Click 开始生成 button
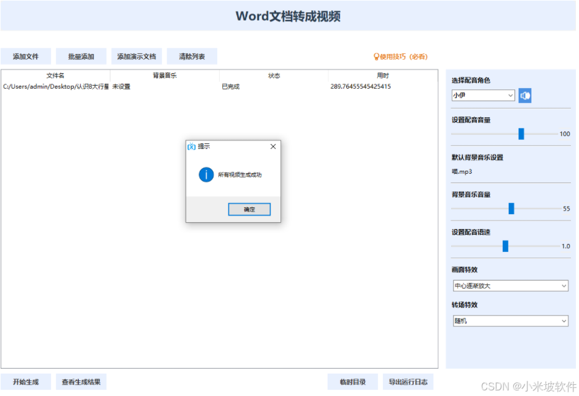 (x=25, y=382)
